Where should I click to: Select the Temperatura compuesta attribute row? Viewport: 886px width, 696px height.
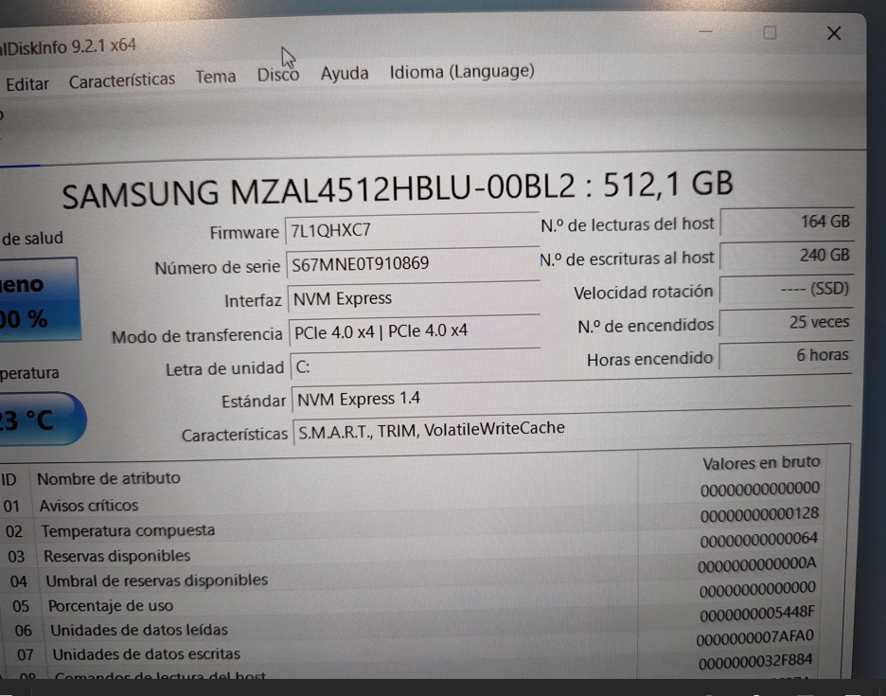tap(412, 524)
